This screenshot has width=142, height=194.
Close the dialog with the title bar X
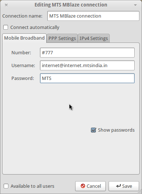[6, 5]
